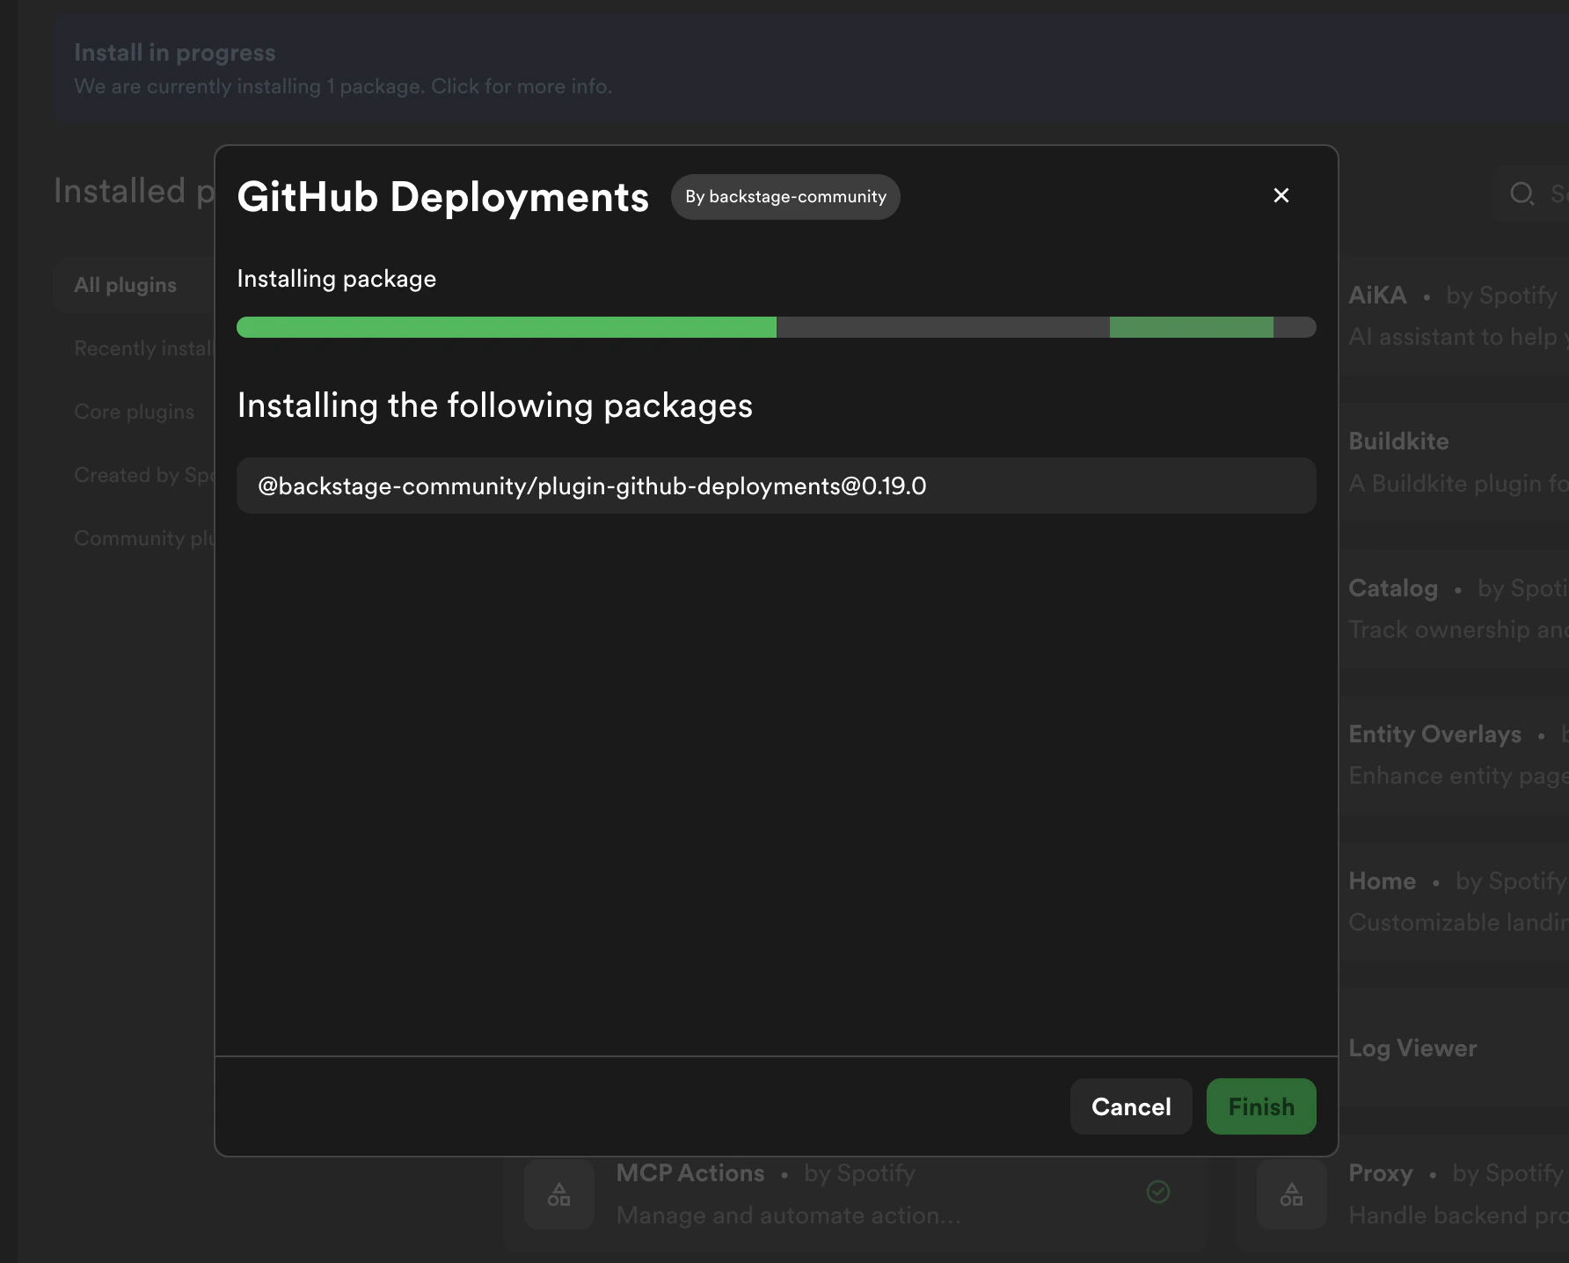Open the Install in progress banner
This screenshot has width=1569, height=1263.
tap(809, 69)
